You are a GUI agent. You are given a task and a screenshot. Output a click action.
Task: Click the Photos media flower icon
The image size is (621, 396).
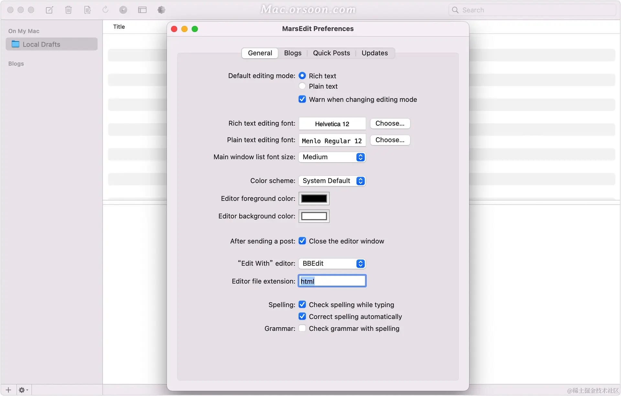coord(161,10)
